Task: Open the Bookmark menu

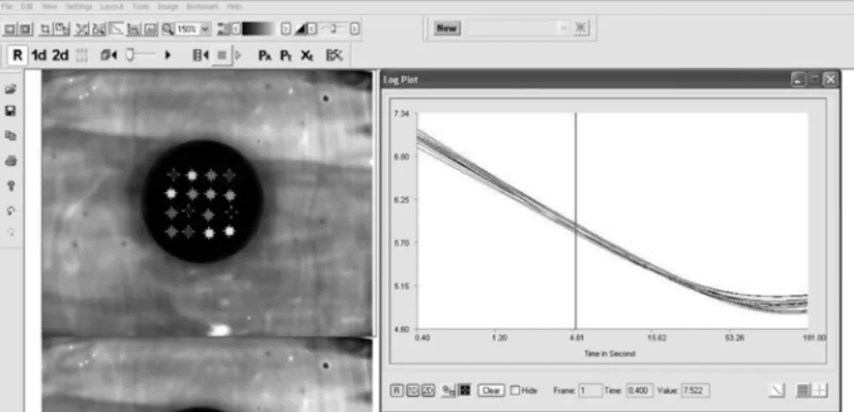Action: point(202,7)
